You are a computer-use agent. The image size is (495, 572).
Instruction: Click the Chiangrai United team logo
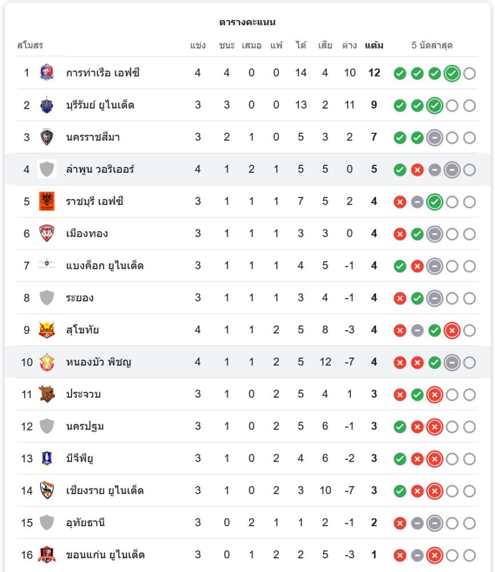[46, 490]
